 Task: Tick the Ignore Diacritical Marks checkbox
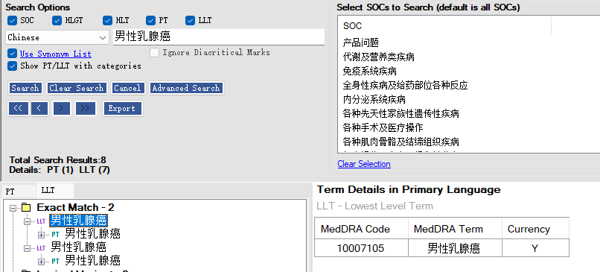(155, 52)
